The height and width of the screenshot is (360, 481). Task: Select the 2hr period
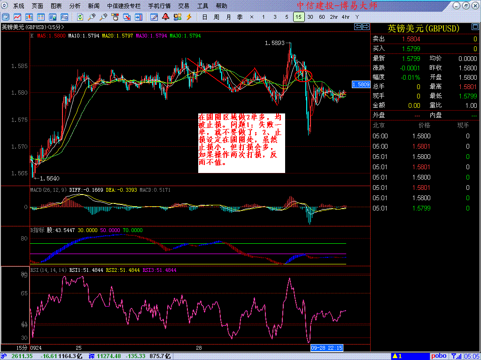point(334,17)
